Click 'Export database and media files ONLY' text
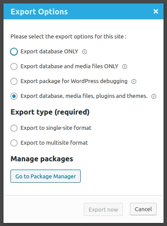The width and height of the screenshot is (167, 226). click(x=69, y=66)
